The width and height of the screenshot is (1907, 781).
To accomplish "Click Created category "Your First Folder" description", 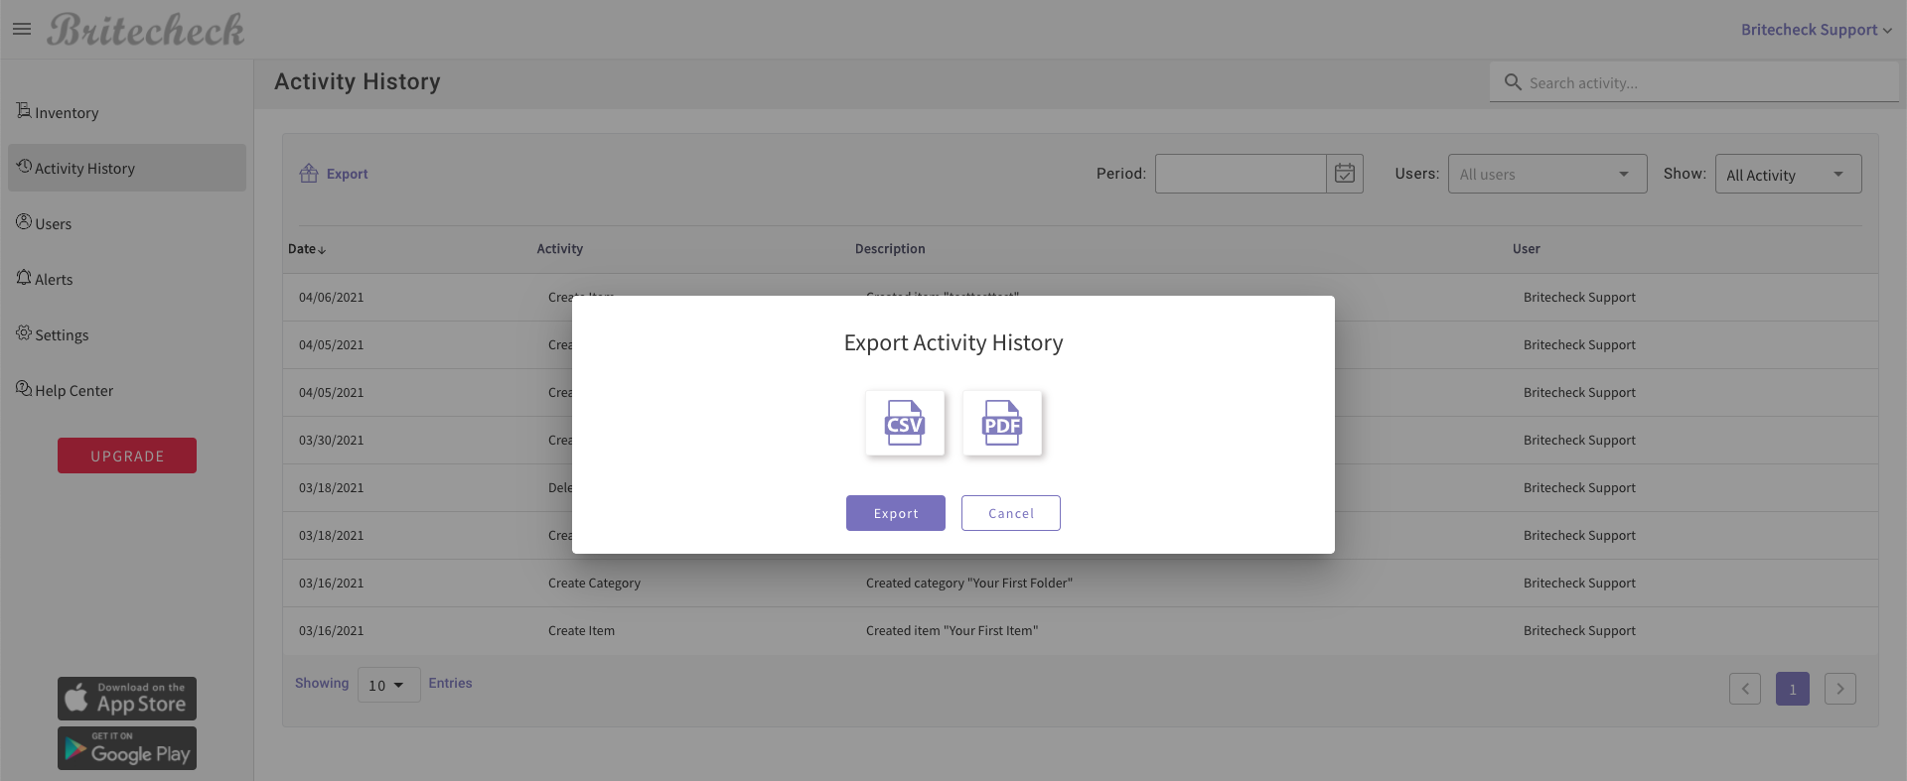I will click(969, 584).
